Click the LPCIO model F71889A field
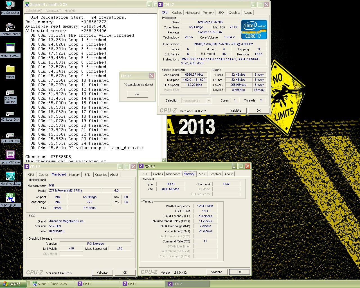This screenshot has height=288, width=360. click(90, 208)
